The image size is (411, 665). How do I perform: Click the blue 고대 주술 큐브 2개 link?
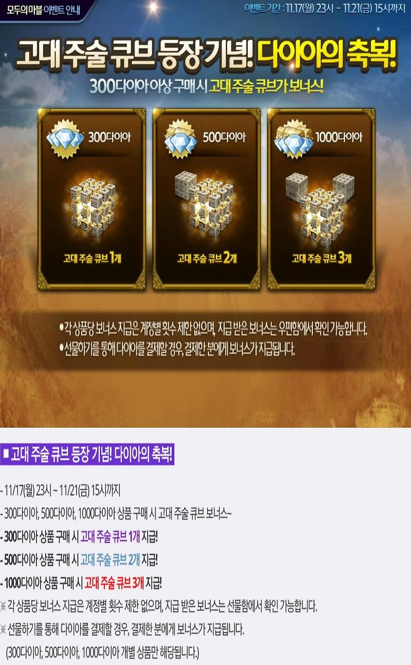click(x=110, y=559)
